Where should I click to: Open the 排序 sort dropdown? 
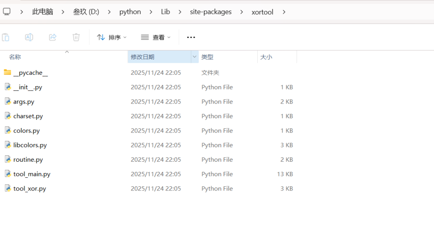[x=112, y=37]
